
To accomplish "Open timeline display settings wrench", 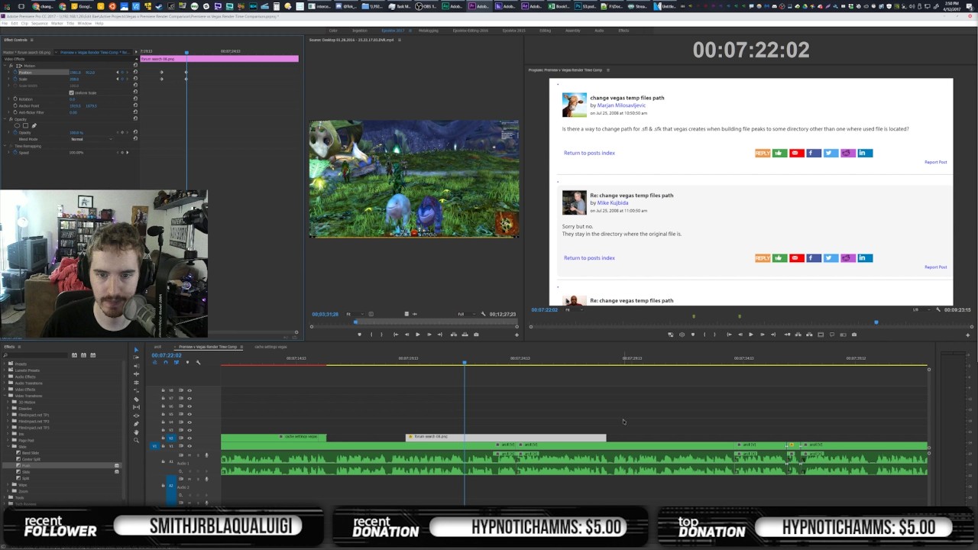I will tap(198, 362).
